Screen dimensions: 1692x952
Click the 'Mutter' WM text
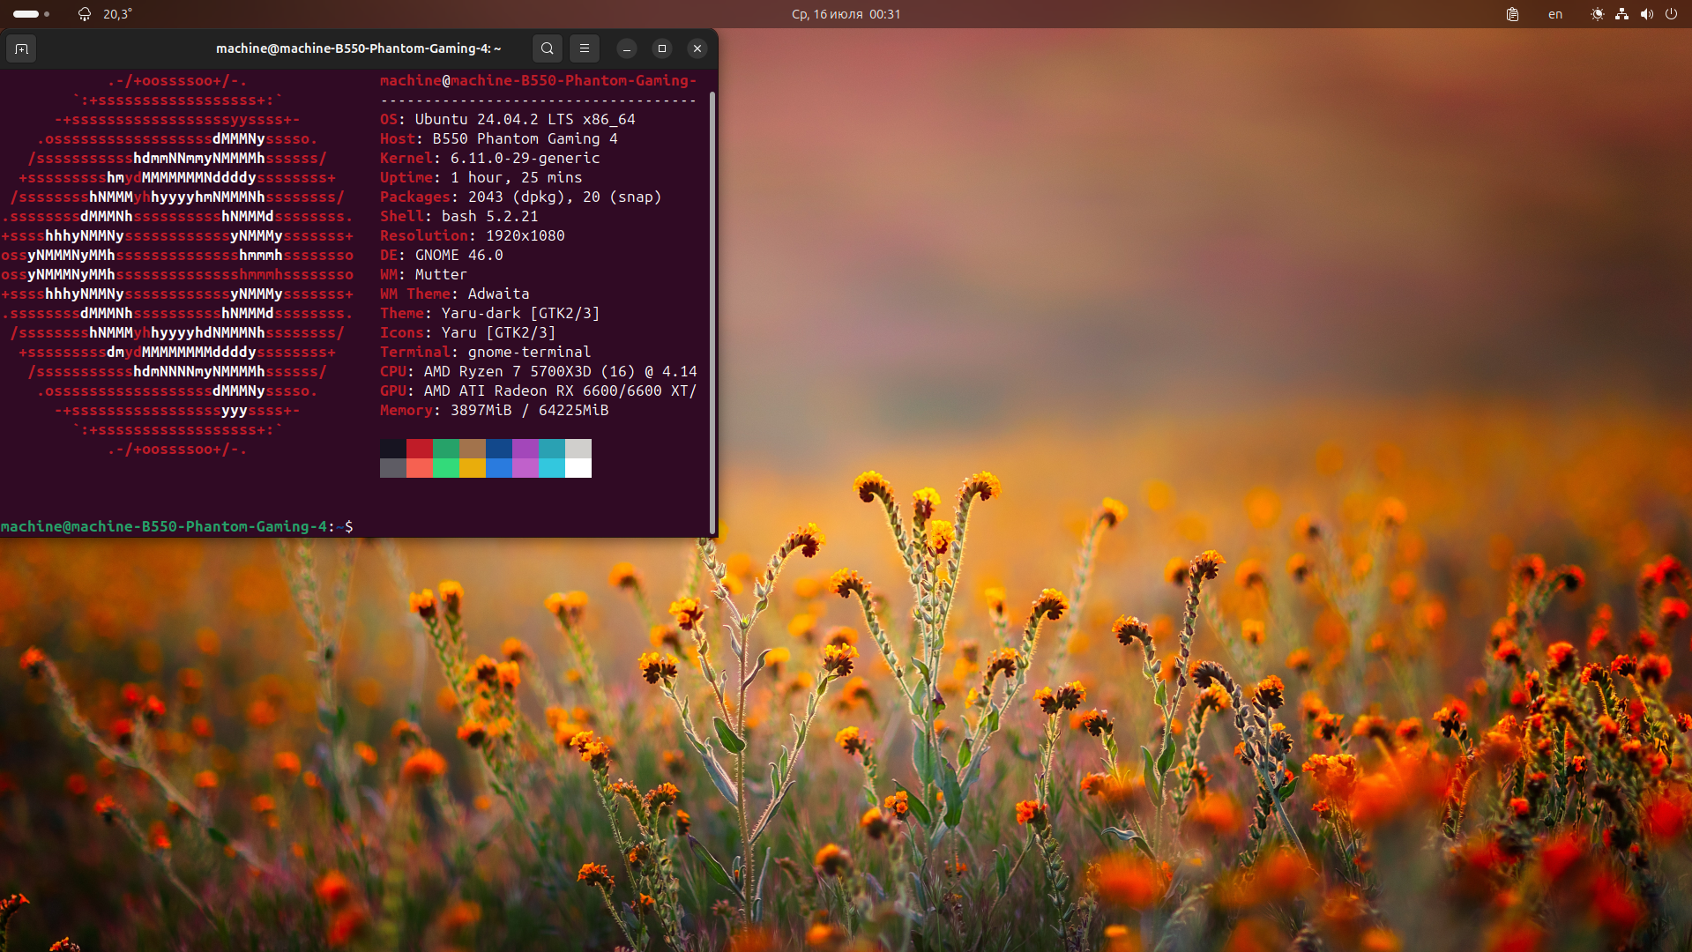tap(442, 274)
